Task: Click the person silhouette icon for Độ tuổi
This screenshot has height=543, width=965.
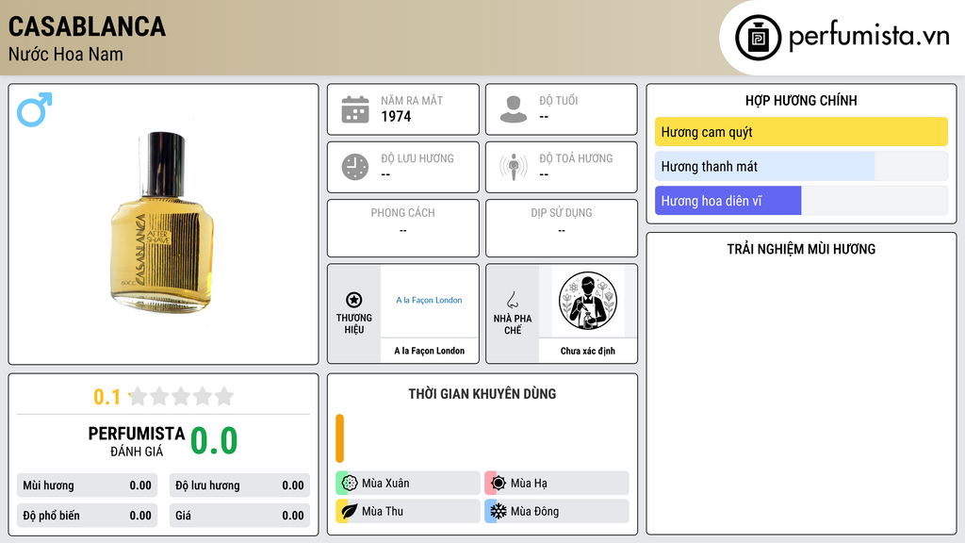Action: [514, 109]
